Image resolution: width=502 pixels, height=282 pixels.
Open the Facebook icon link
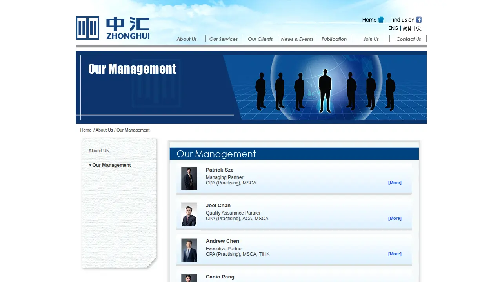pos(419,20)
